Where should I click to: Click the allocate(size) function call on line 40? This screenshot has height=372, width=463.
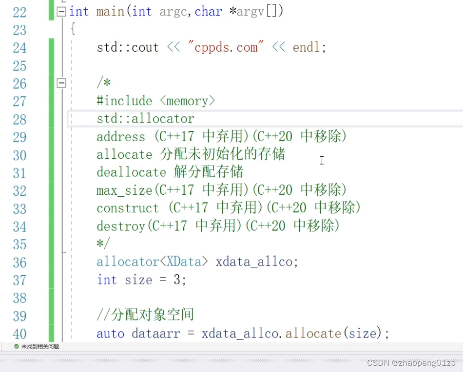point(335,333)
